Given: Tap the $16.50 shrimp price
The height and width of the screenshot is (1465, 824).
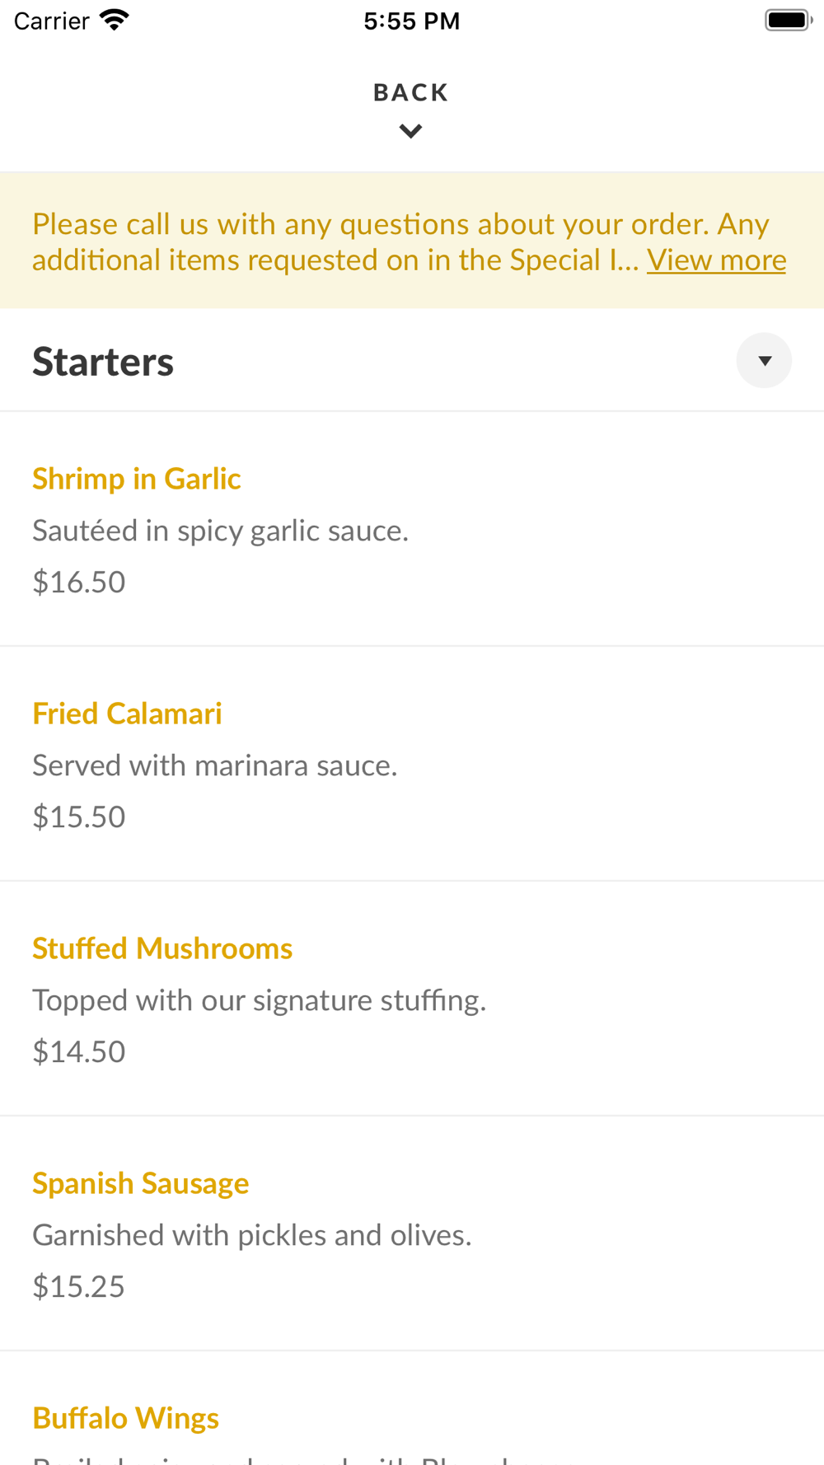Looking at the screenshot, I should (x=79, y=582).
